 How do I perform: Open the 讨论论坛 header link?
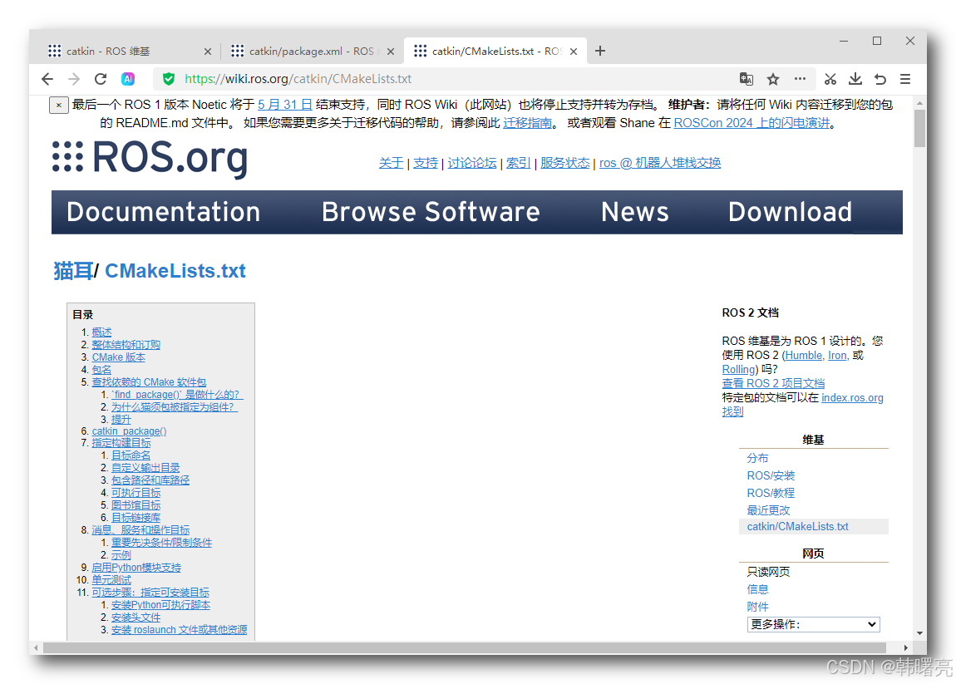[x=472, y=163]
